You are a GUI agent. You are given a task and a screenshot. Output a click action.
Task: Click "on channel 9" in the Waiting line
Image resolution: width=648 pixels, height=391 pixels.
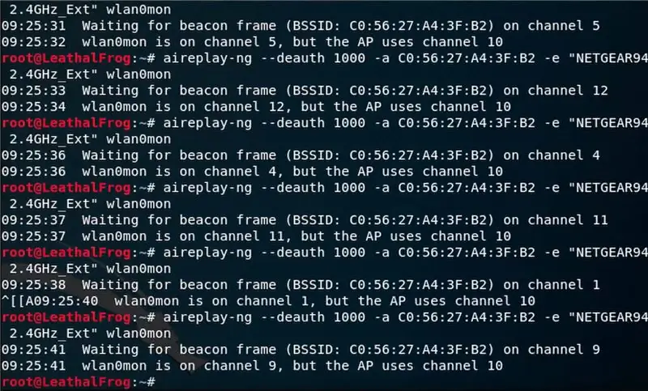click(x=552, y=349)
